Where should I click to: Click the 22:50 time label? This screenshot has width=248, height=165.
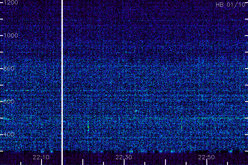(x=206, y=157)
